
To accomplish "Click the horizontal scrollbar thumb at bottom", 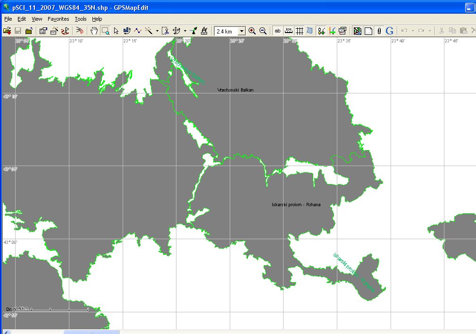I will point(91,332).
